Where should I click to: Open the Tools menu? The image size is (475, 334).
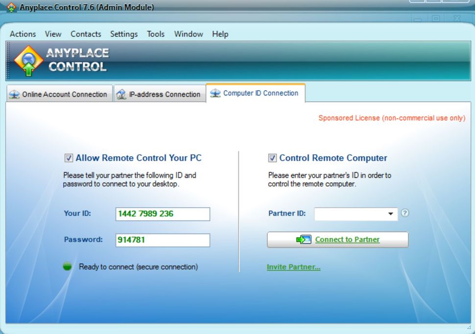point(156,34)
